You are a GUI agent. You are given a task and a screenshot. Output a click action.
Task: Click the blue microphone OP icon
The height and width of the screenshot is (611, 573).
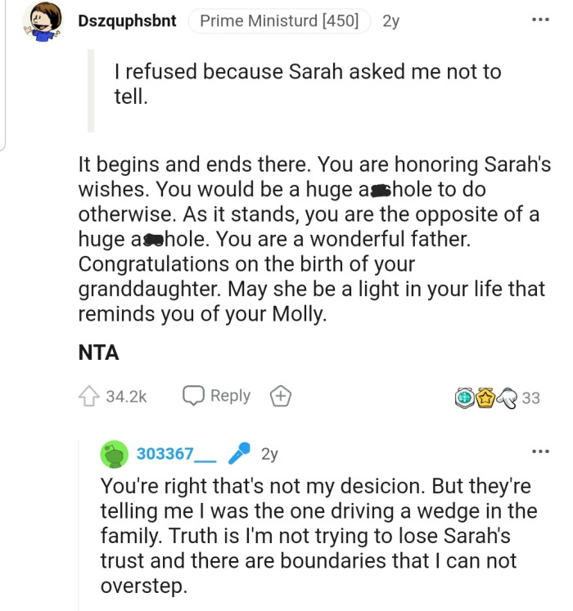click(238, 453)
